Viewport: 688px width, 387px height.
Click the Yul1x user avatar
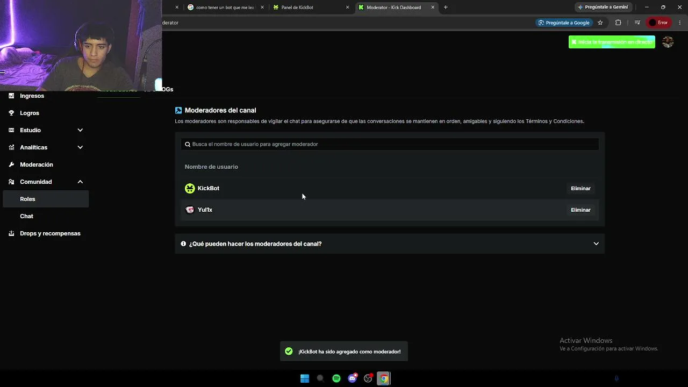coord(190,210)
